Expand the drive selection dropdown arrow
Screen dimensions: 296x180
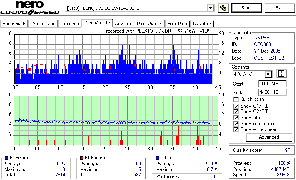coord(211,8)
